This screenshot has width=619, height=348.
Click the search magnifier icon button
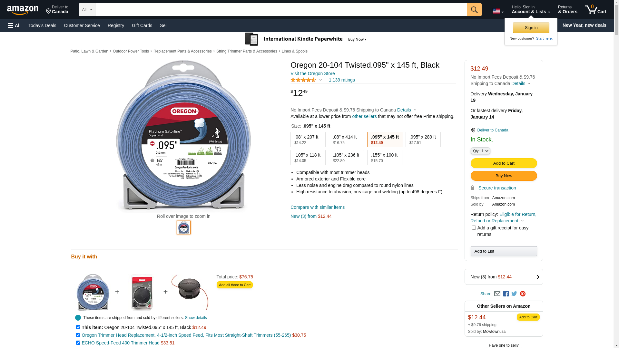[474, 10]
